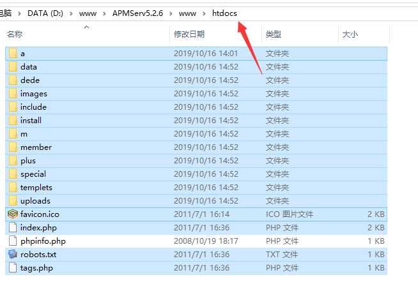Click date of the 'images' folder
Viewport: 418px width, 291px height.
[x=206, y=94]
